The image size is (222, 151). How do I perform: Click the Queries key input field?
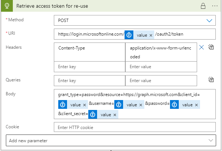click(x=89, y=80)
